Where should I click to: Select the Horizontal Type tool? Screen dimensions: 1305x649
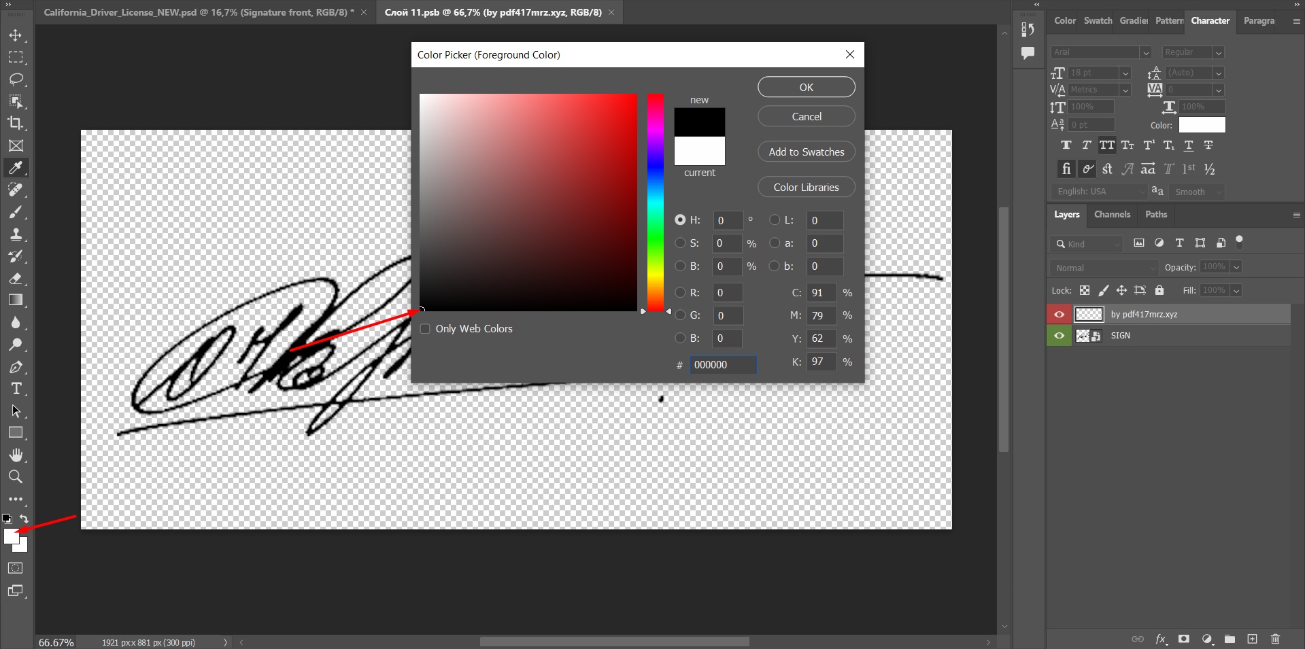point(16,389)
